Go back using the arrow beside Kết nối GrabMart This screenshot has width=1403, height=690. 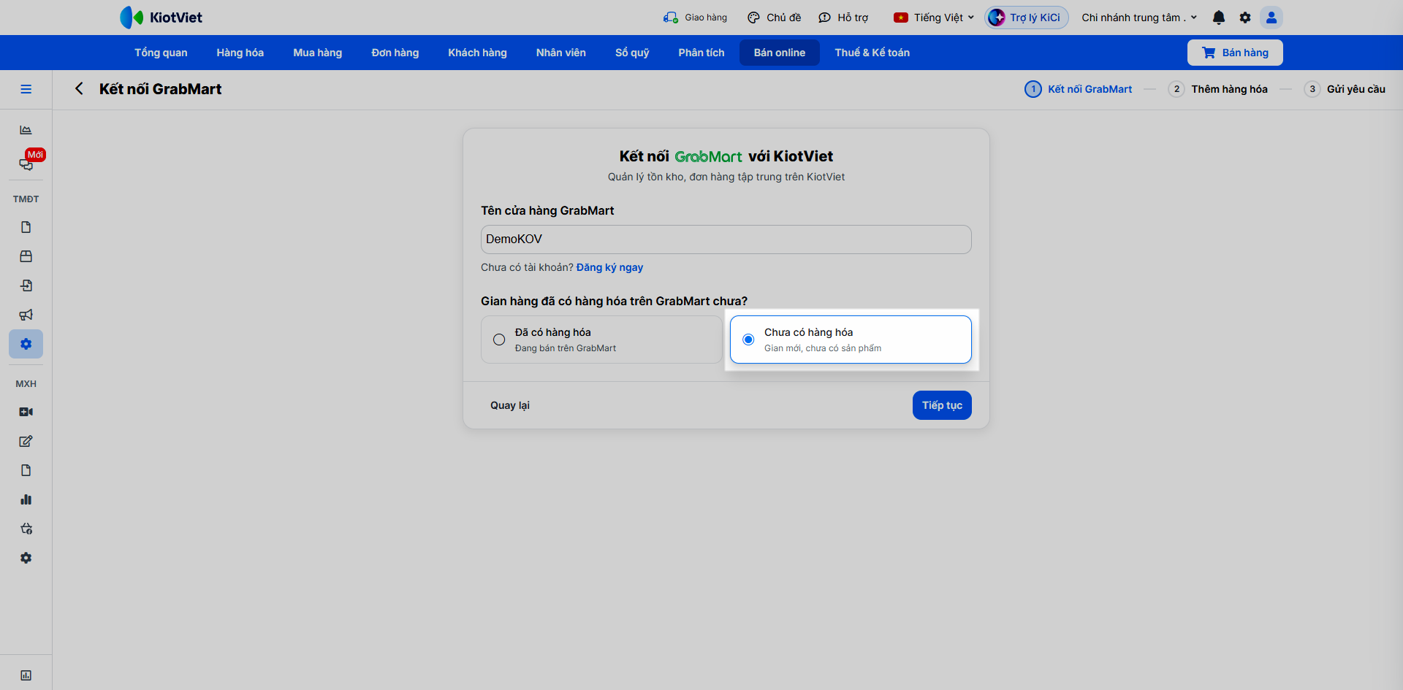click(x=79, y=88)
